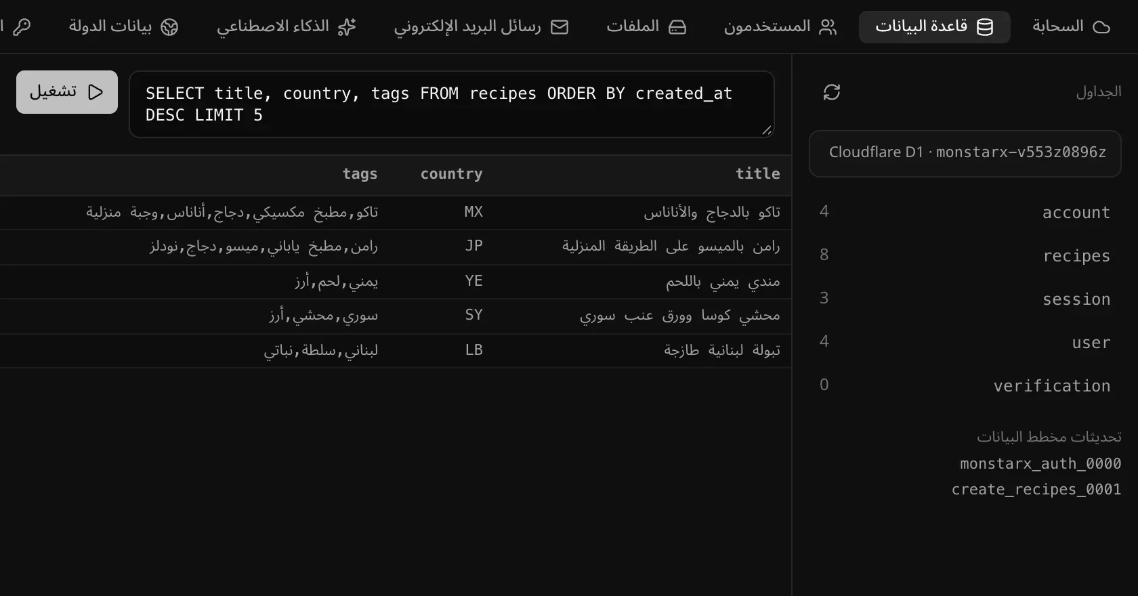Image resolution: width=1138 pixels, height=596 pixels.
Task: Click the MX country cell
Action: point(473,212)
